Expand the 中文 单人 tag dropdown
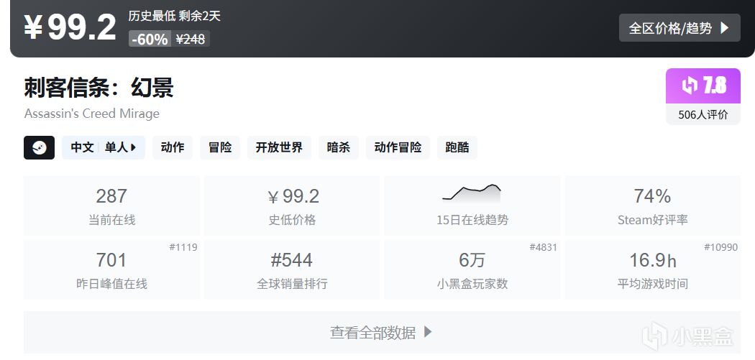This screenshot has height=360, width=755. 104,148
